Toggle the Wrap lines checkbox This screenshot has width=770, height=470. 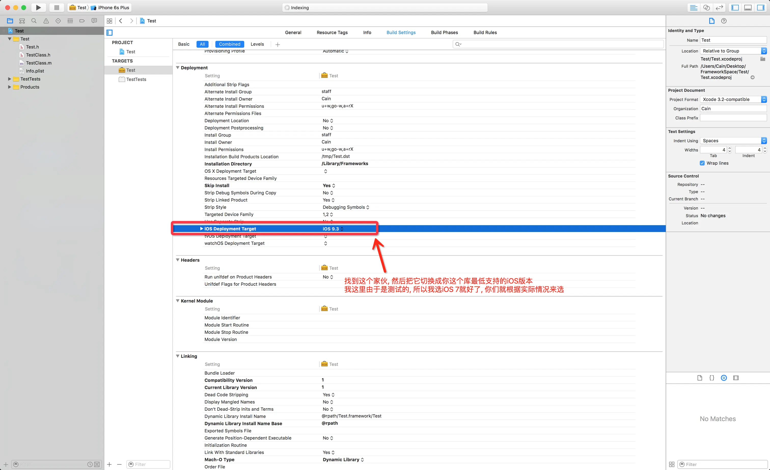[702, 163]
